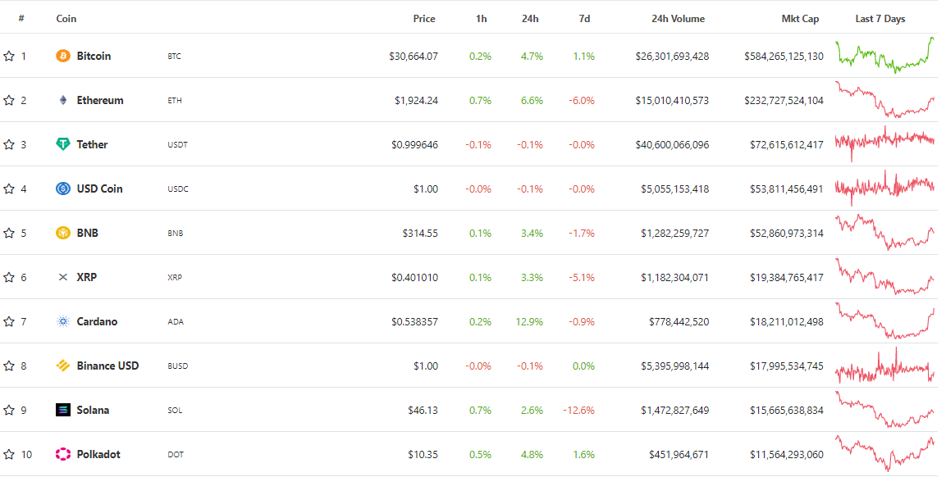Image resolution: width=946 pixels, height=477 pixels.
Task: Open the Solana coin page link
Action: tap(93, 410)
